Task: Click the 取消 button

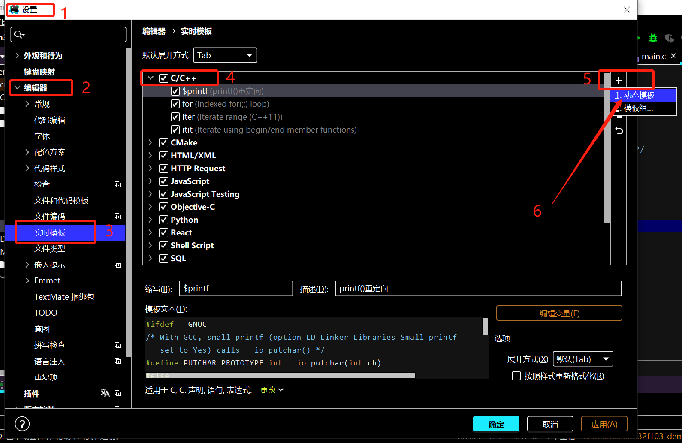Action: coord(550,424)
